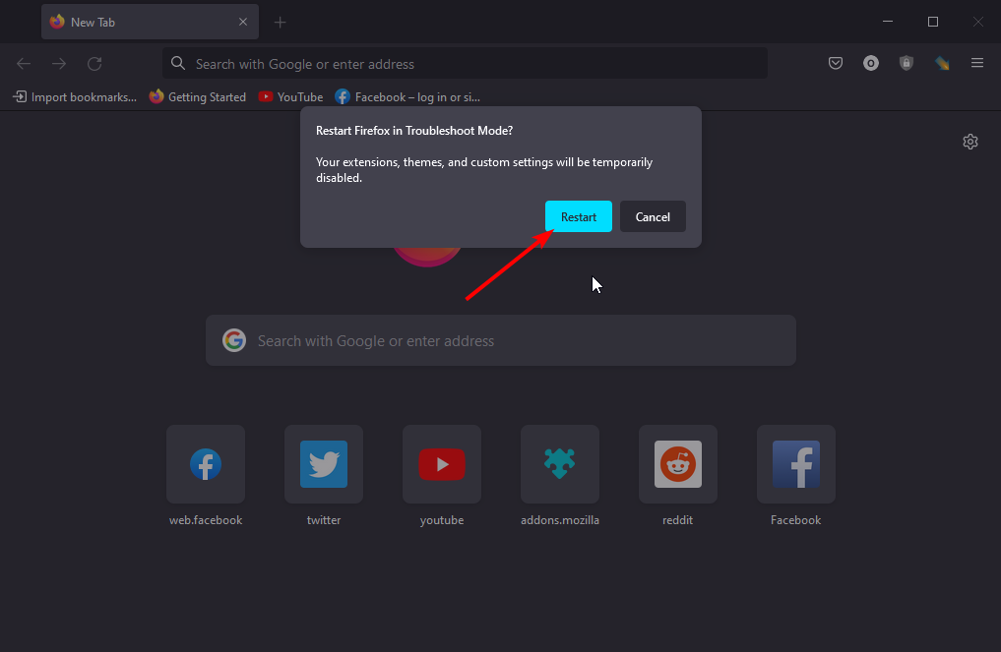Open Import bookmarks bookmark item

pos(76,97)
